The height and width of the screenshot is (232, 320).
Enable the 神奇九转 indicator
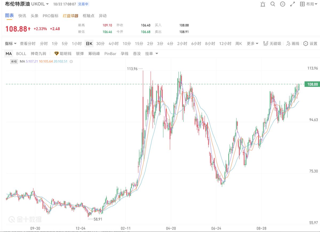tap(38, 54)
